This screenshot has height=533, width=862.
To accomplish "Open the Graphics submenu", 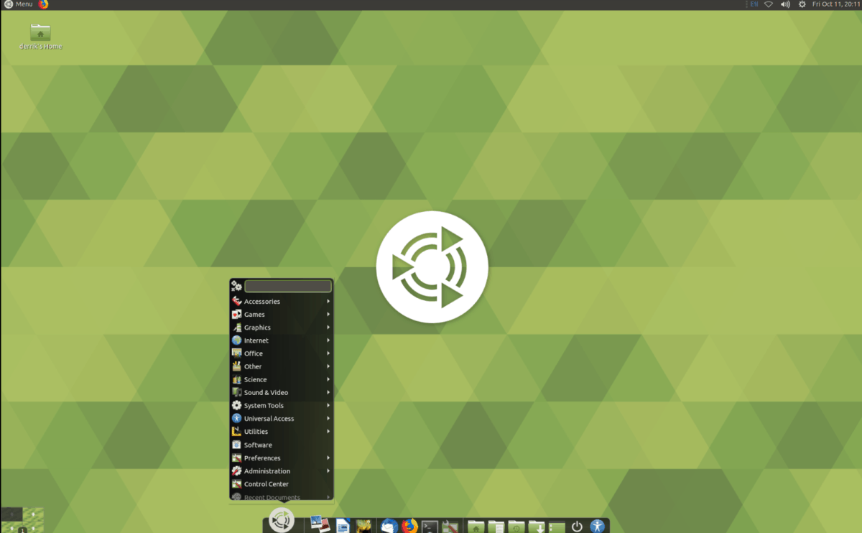I will [x=282, y=328].
